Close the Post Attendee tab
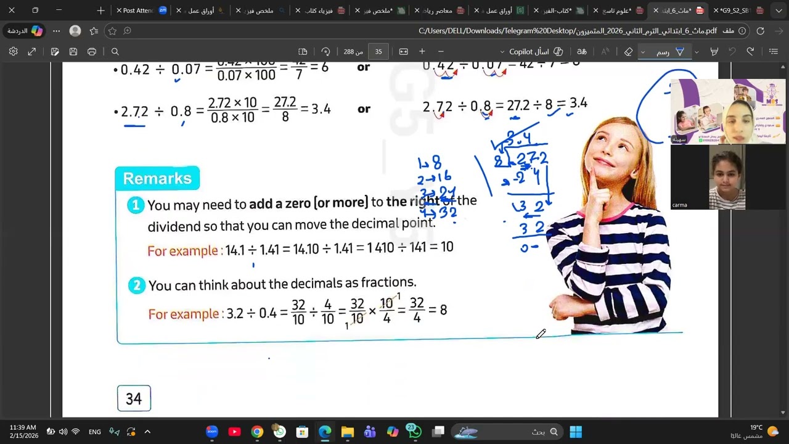The image size is (789, 444). [x=118, y=10]
